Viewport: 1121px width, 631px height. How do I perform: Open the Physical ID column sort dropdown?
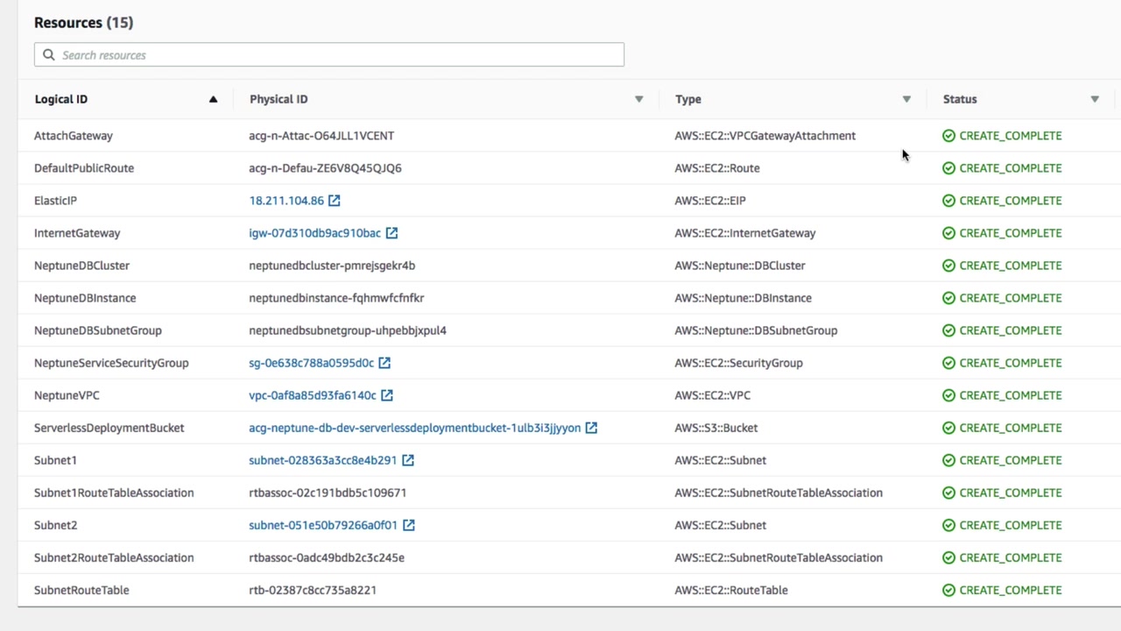click(x=638, y=99)
